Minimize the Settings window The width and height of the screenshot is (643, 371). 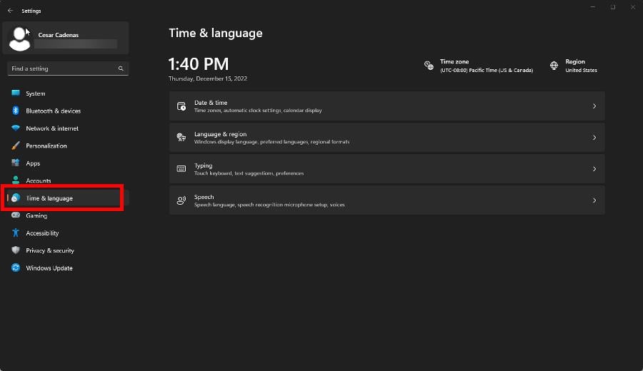pyautogui.click(x=593, y=7)
